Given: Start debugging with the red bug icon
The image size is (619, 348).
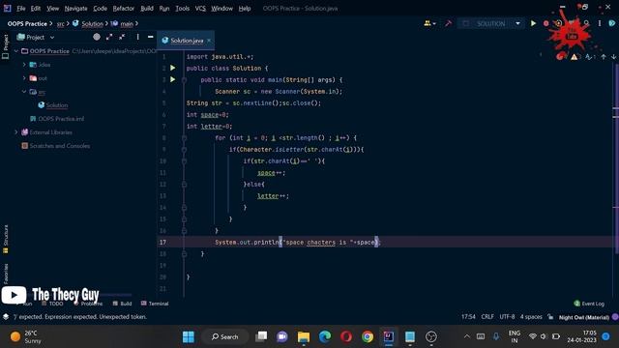Looking at the screenshot, I should 545,23.
